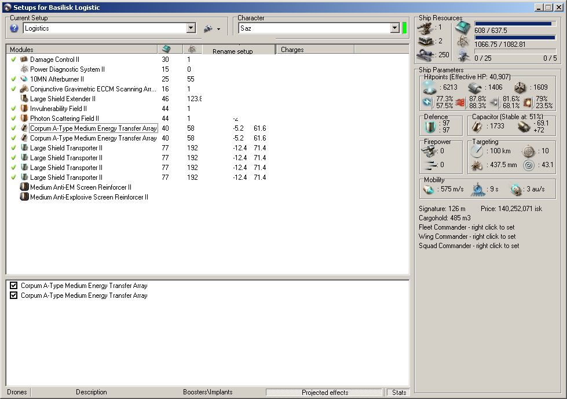This screenshot has height=399, width=567.
Task: Toggle the Invulnerability Field II active checkmark
Action: (13, 108)
